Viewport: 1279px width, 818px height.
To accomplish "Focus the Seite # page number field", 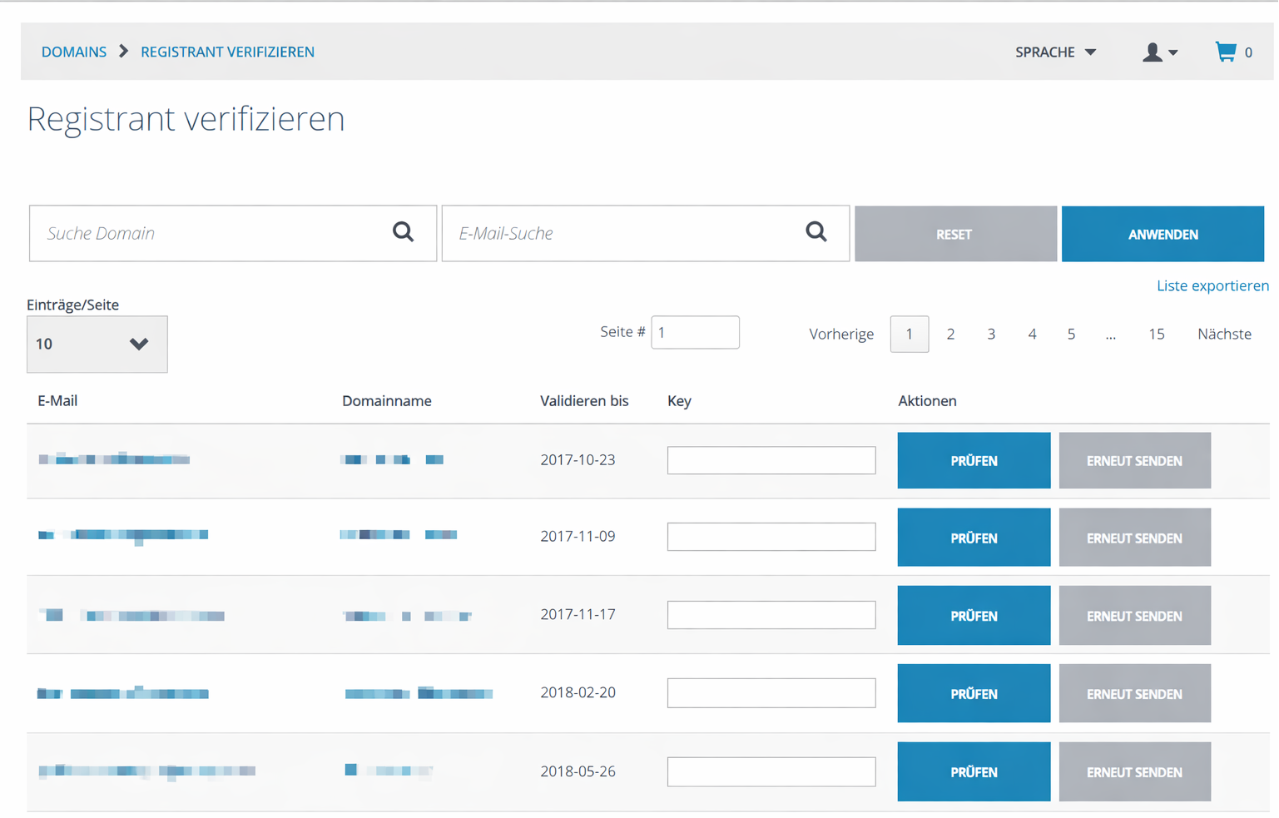I will (695, 332).
